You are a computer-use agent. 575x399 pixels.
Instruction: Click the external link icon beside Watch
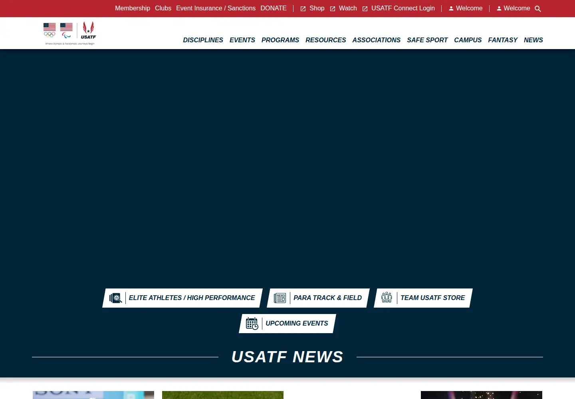(333, 9)
